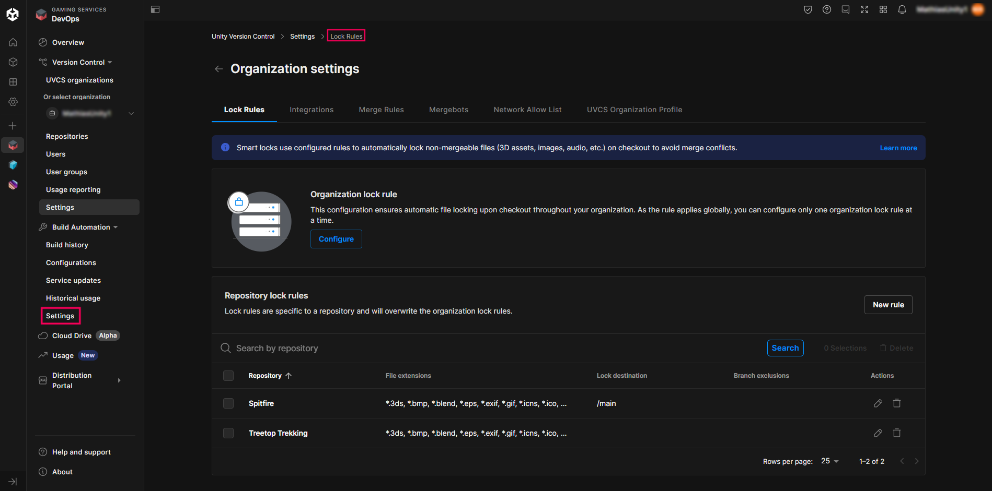Check the Spitfire repository checkbox

228,403
